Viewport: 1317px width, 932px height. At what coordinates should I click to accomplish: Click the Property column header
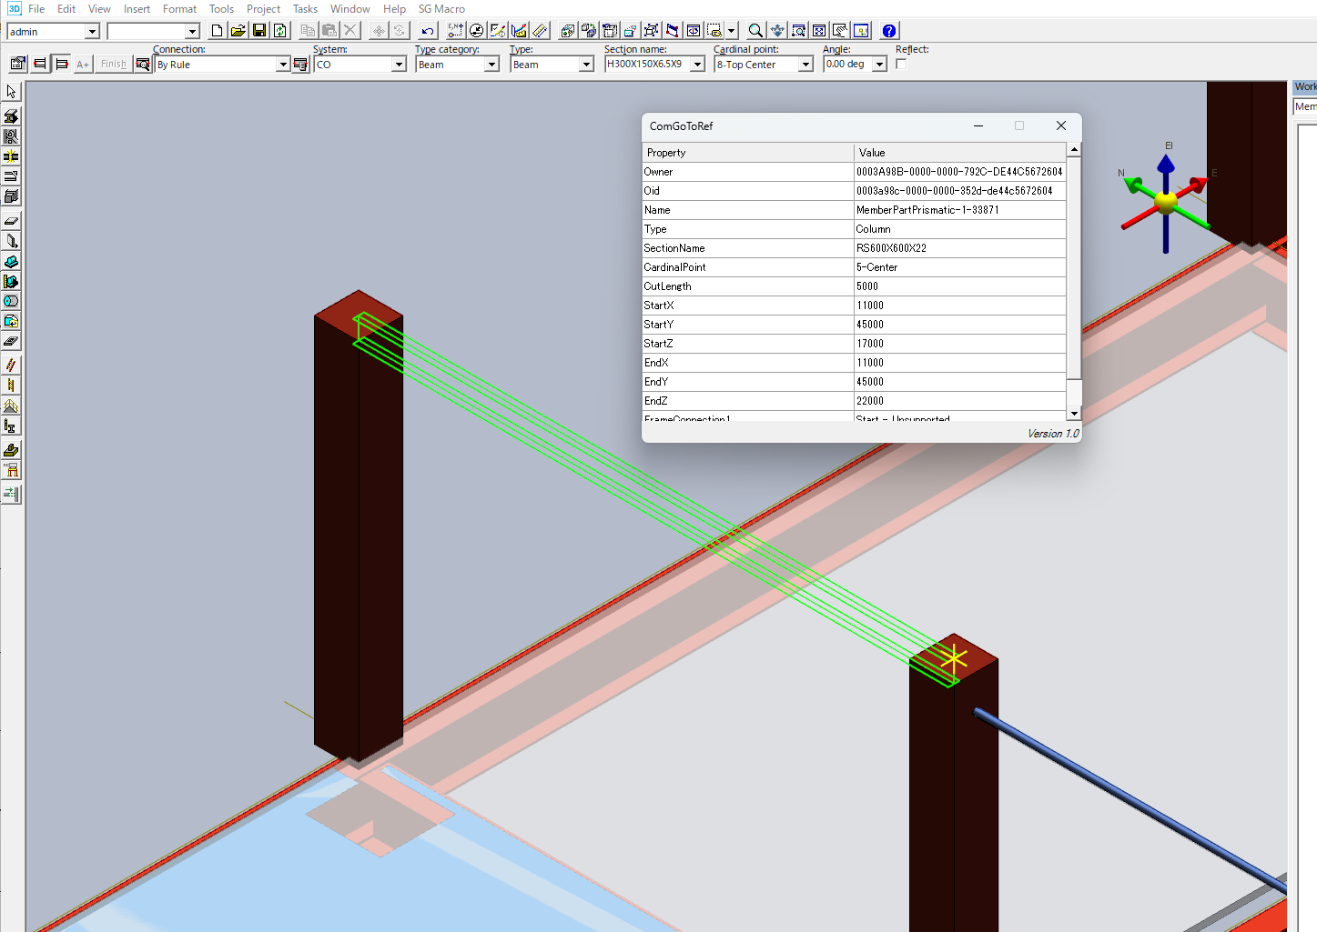pyautogui.click(x=747, y=153)
